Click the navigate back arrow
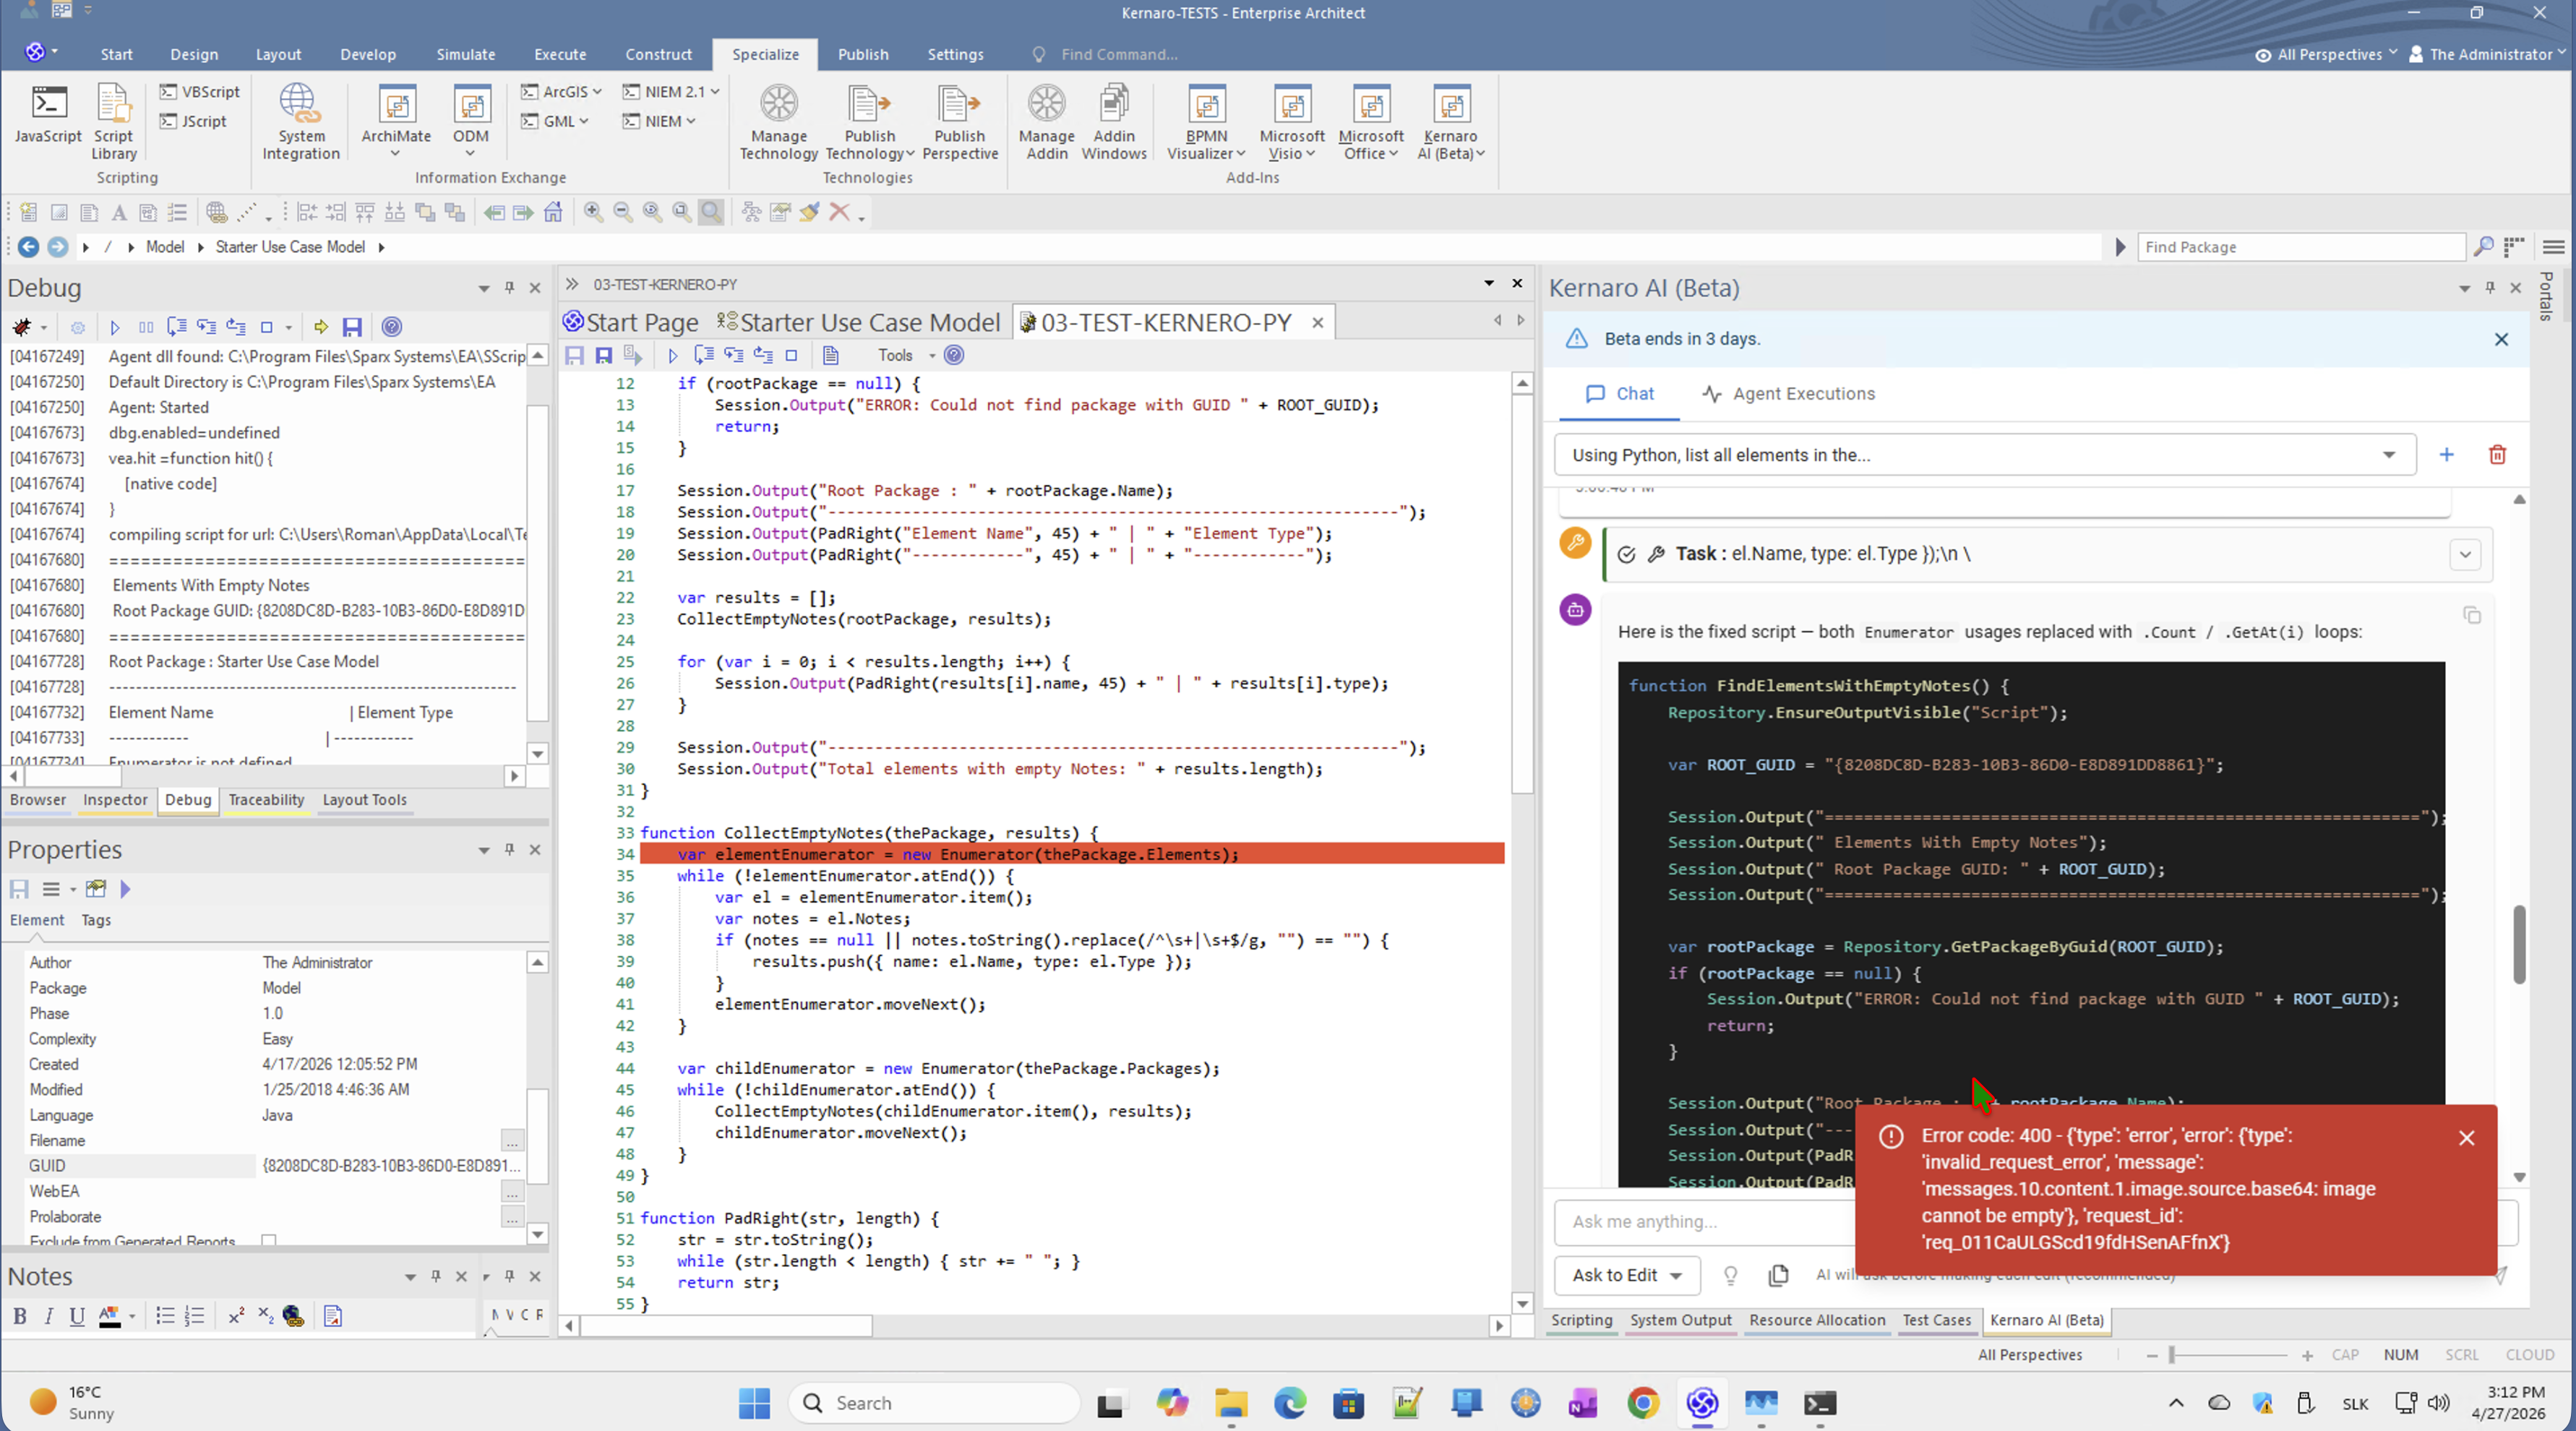Screen dimensions: 2576x1431 click(x=28, y=247)
